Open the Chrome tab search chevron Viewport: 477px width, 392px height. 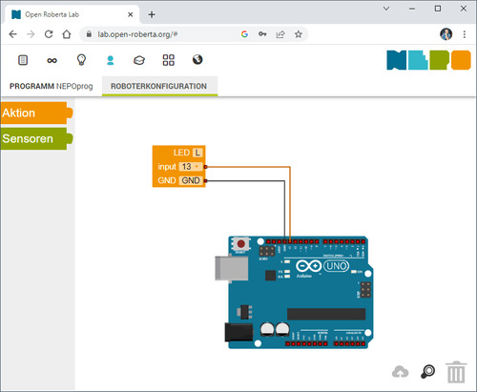point(386,9)
